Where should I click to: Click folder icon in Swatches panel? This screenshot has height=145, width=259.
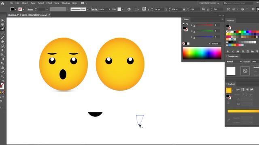pyautogui.click(x=252, y=52)
